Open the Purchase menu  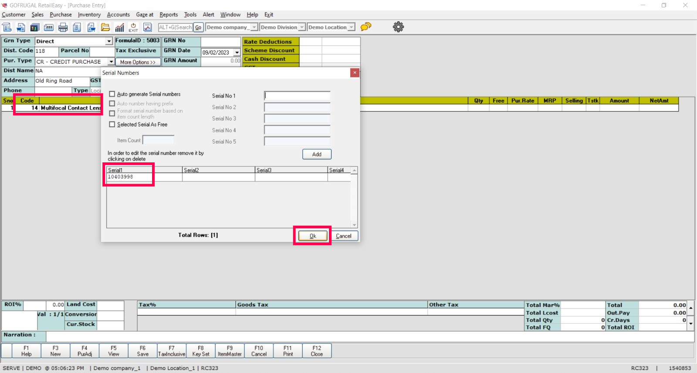(x=61, y=15)
